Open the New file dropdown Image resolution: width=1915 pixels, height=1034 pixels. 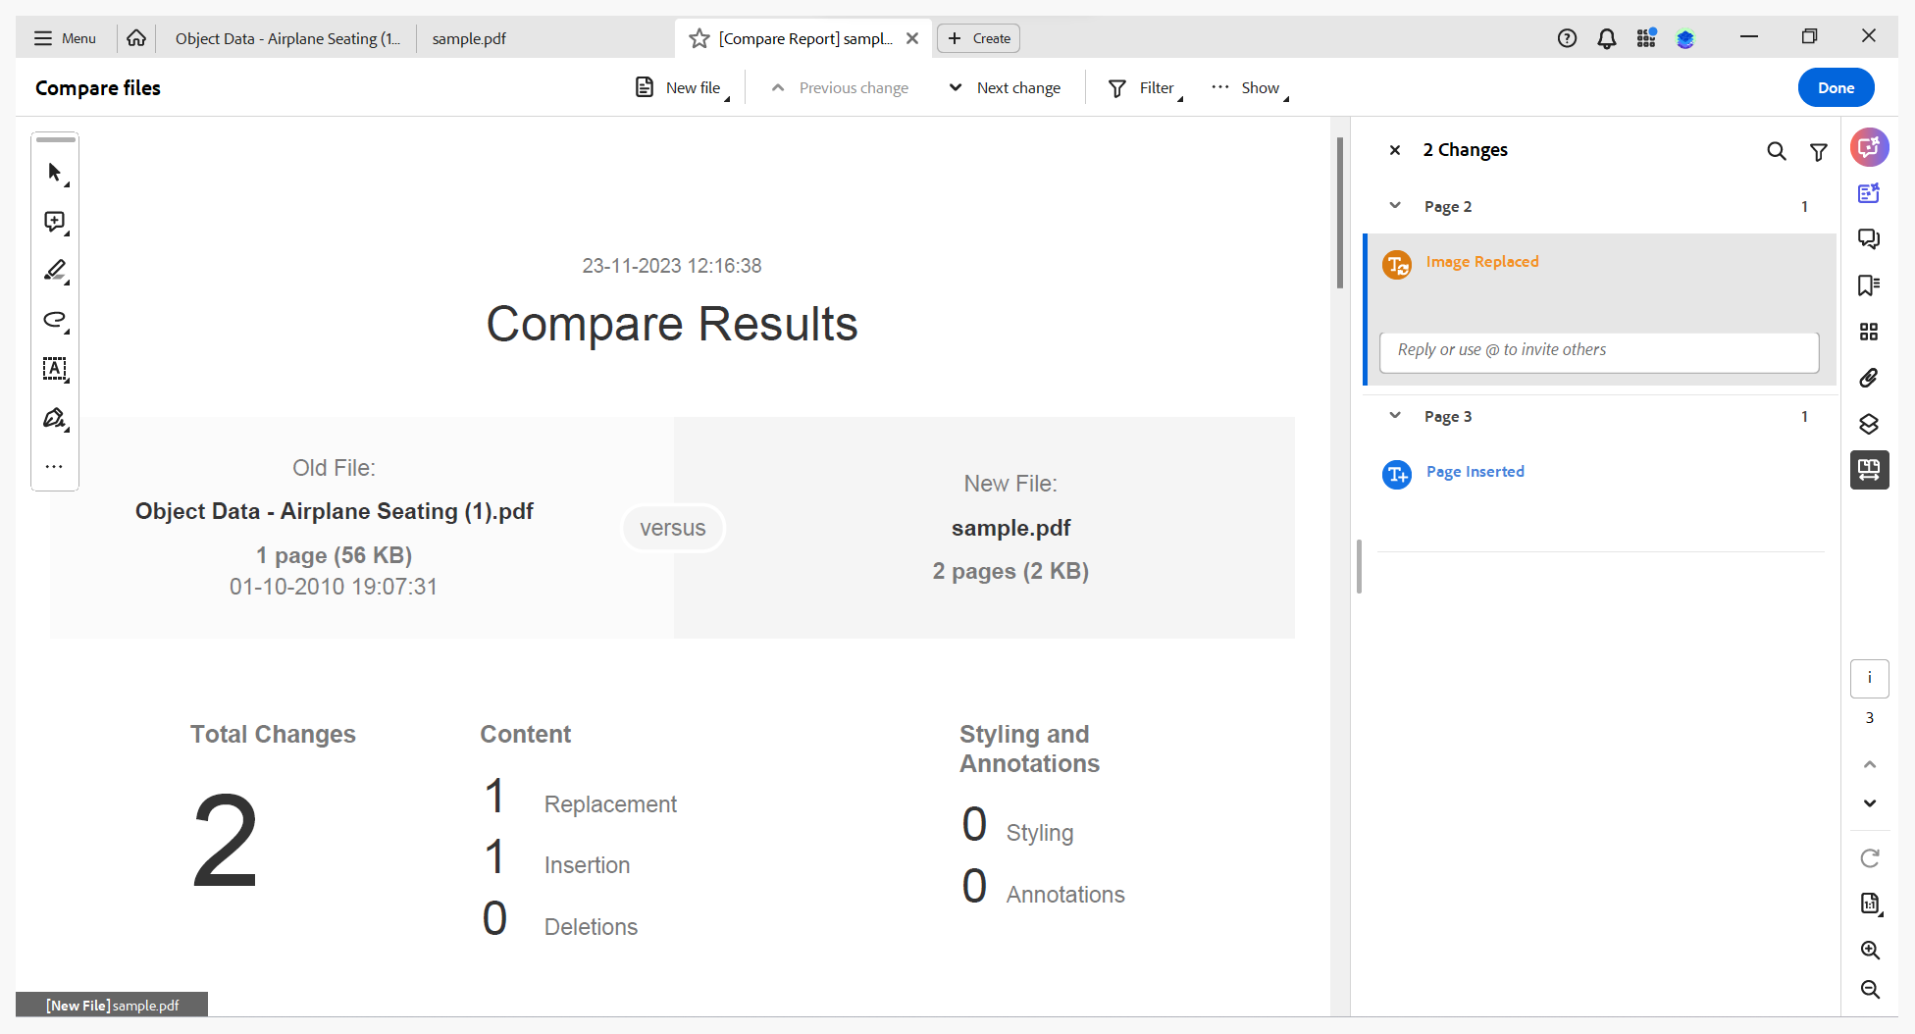tap(681, 87)
